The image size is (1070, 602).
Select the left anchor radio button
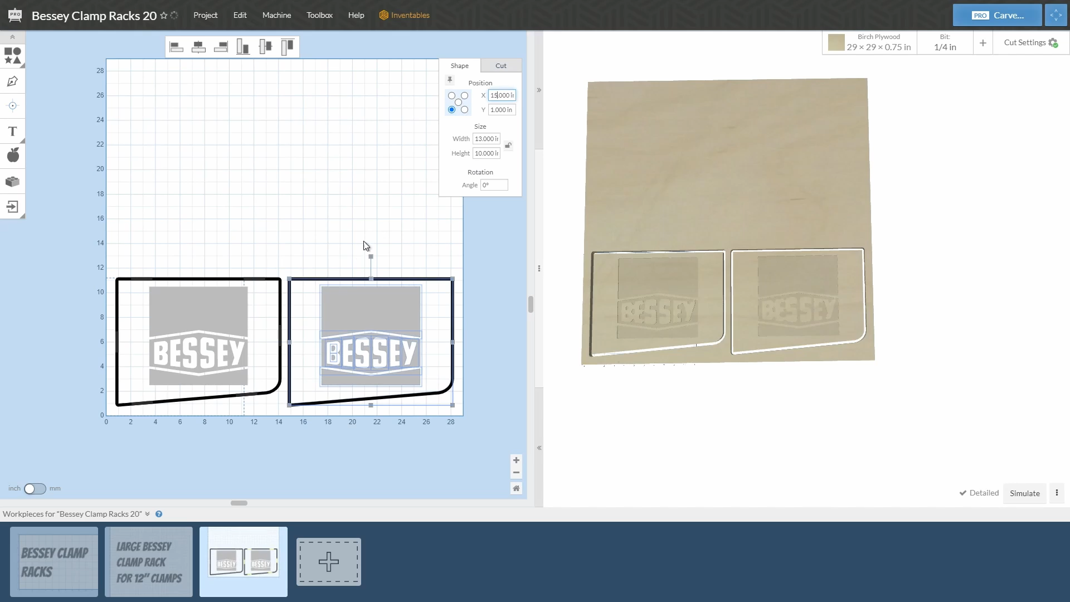coord(451,95)
